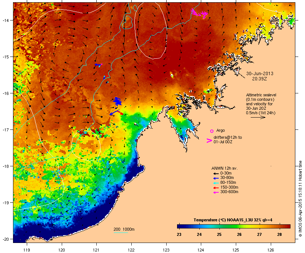The image size is (305, 253).
Task: Click the latitude label -16
Action: (x=6, y=93)
